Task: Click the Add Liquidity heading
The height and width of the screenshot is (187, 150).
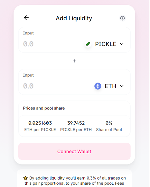Action: pos(74,18)
